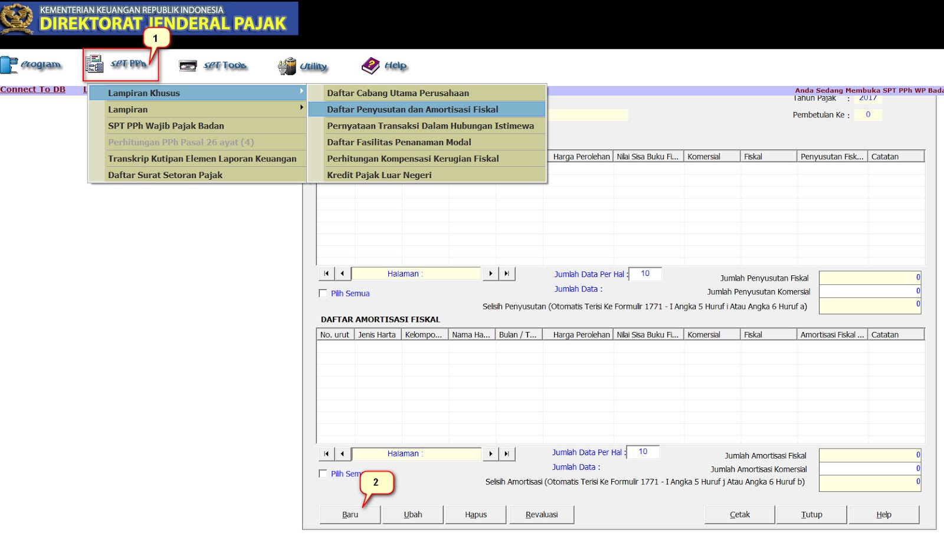Click the Jumlah Penyusutan Fiskal value field
Screen dimensions: 944x536
(870, 277)
